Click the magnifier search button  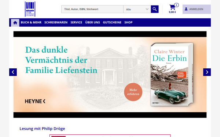(155, 9)
